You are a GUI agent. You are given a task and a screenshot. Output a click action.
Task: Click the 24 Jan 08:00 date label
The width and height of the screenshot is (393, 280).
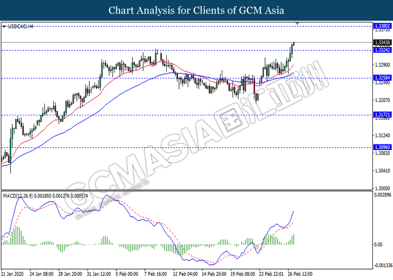(x=42, y=274)
